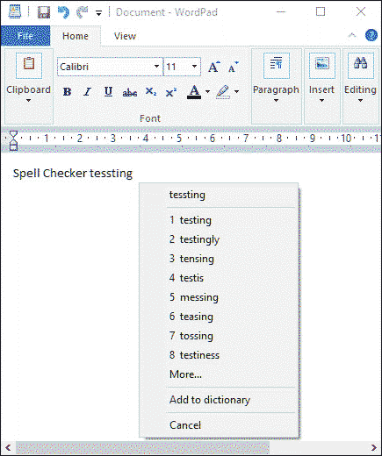The image size is (382, 456).
Task: Click the Undo icon in title bar
Action: 63,12
